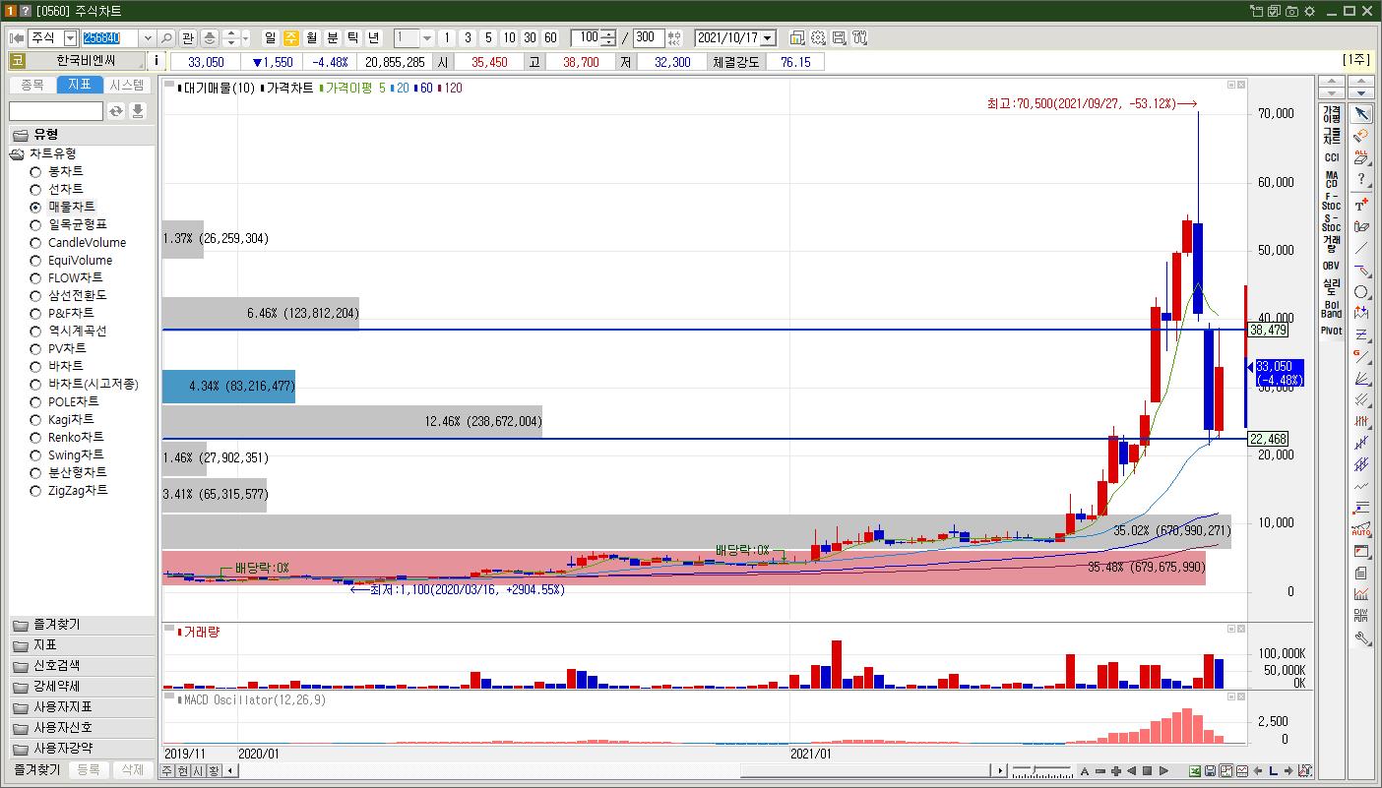Viewport: 1382px width, 788px height.
Task: Click the OBV indicator shortcut button
Action: [x=1332, y=266]
